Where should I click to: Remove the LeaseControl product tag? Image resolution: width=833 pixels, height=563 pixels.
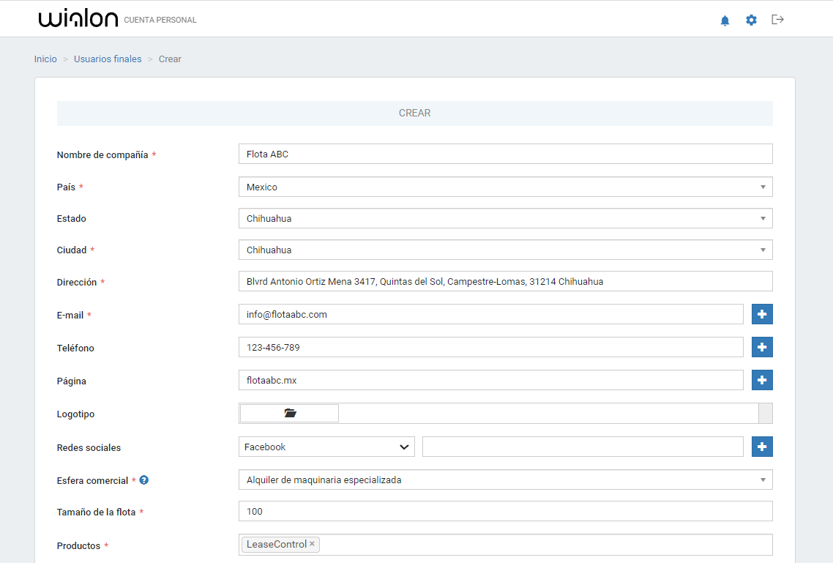point(312,544)
